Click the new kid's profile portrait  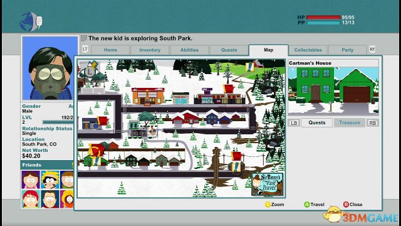click(50, 68)
